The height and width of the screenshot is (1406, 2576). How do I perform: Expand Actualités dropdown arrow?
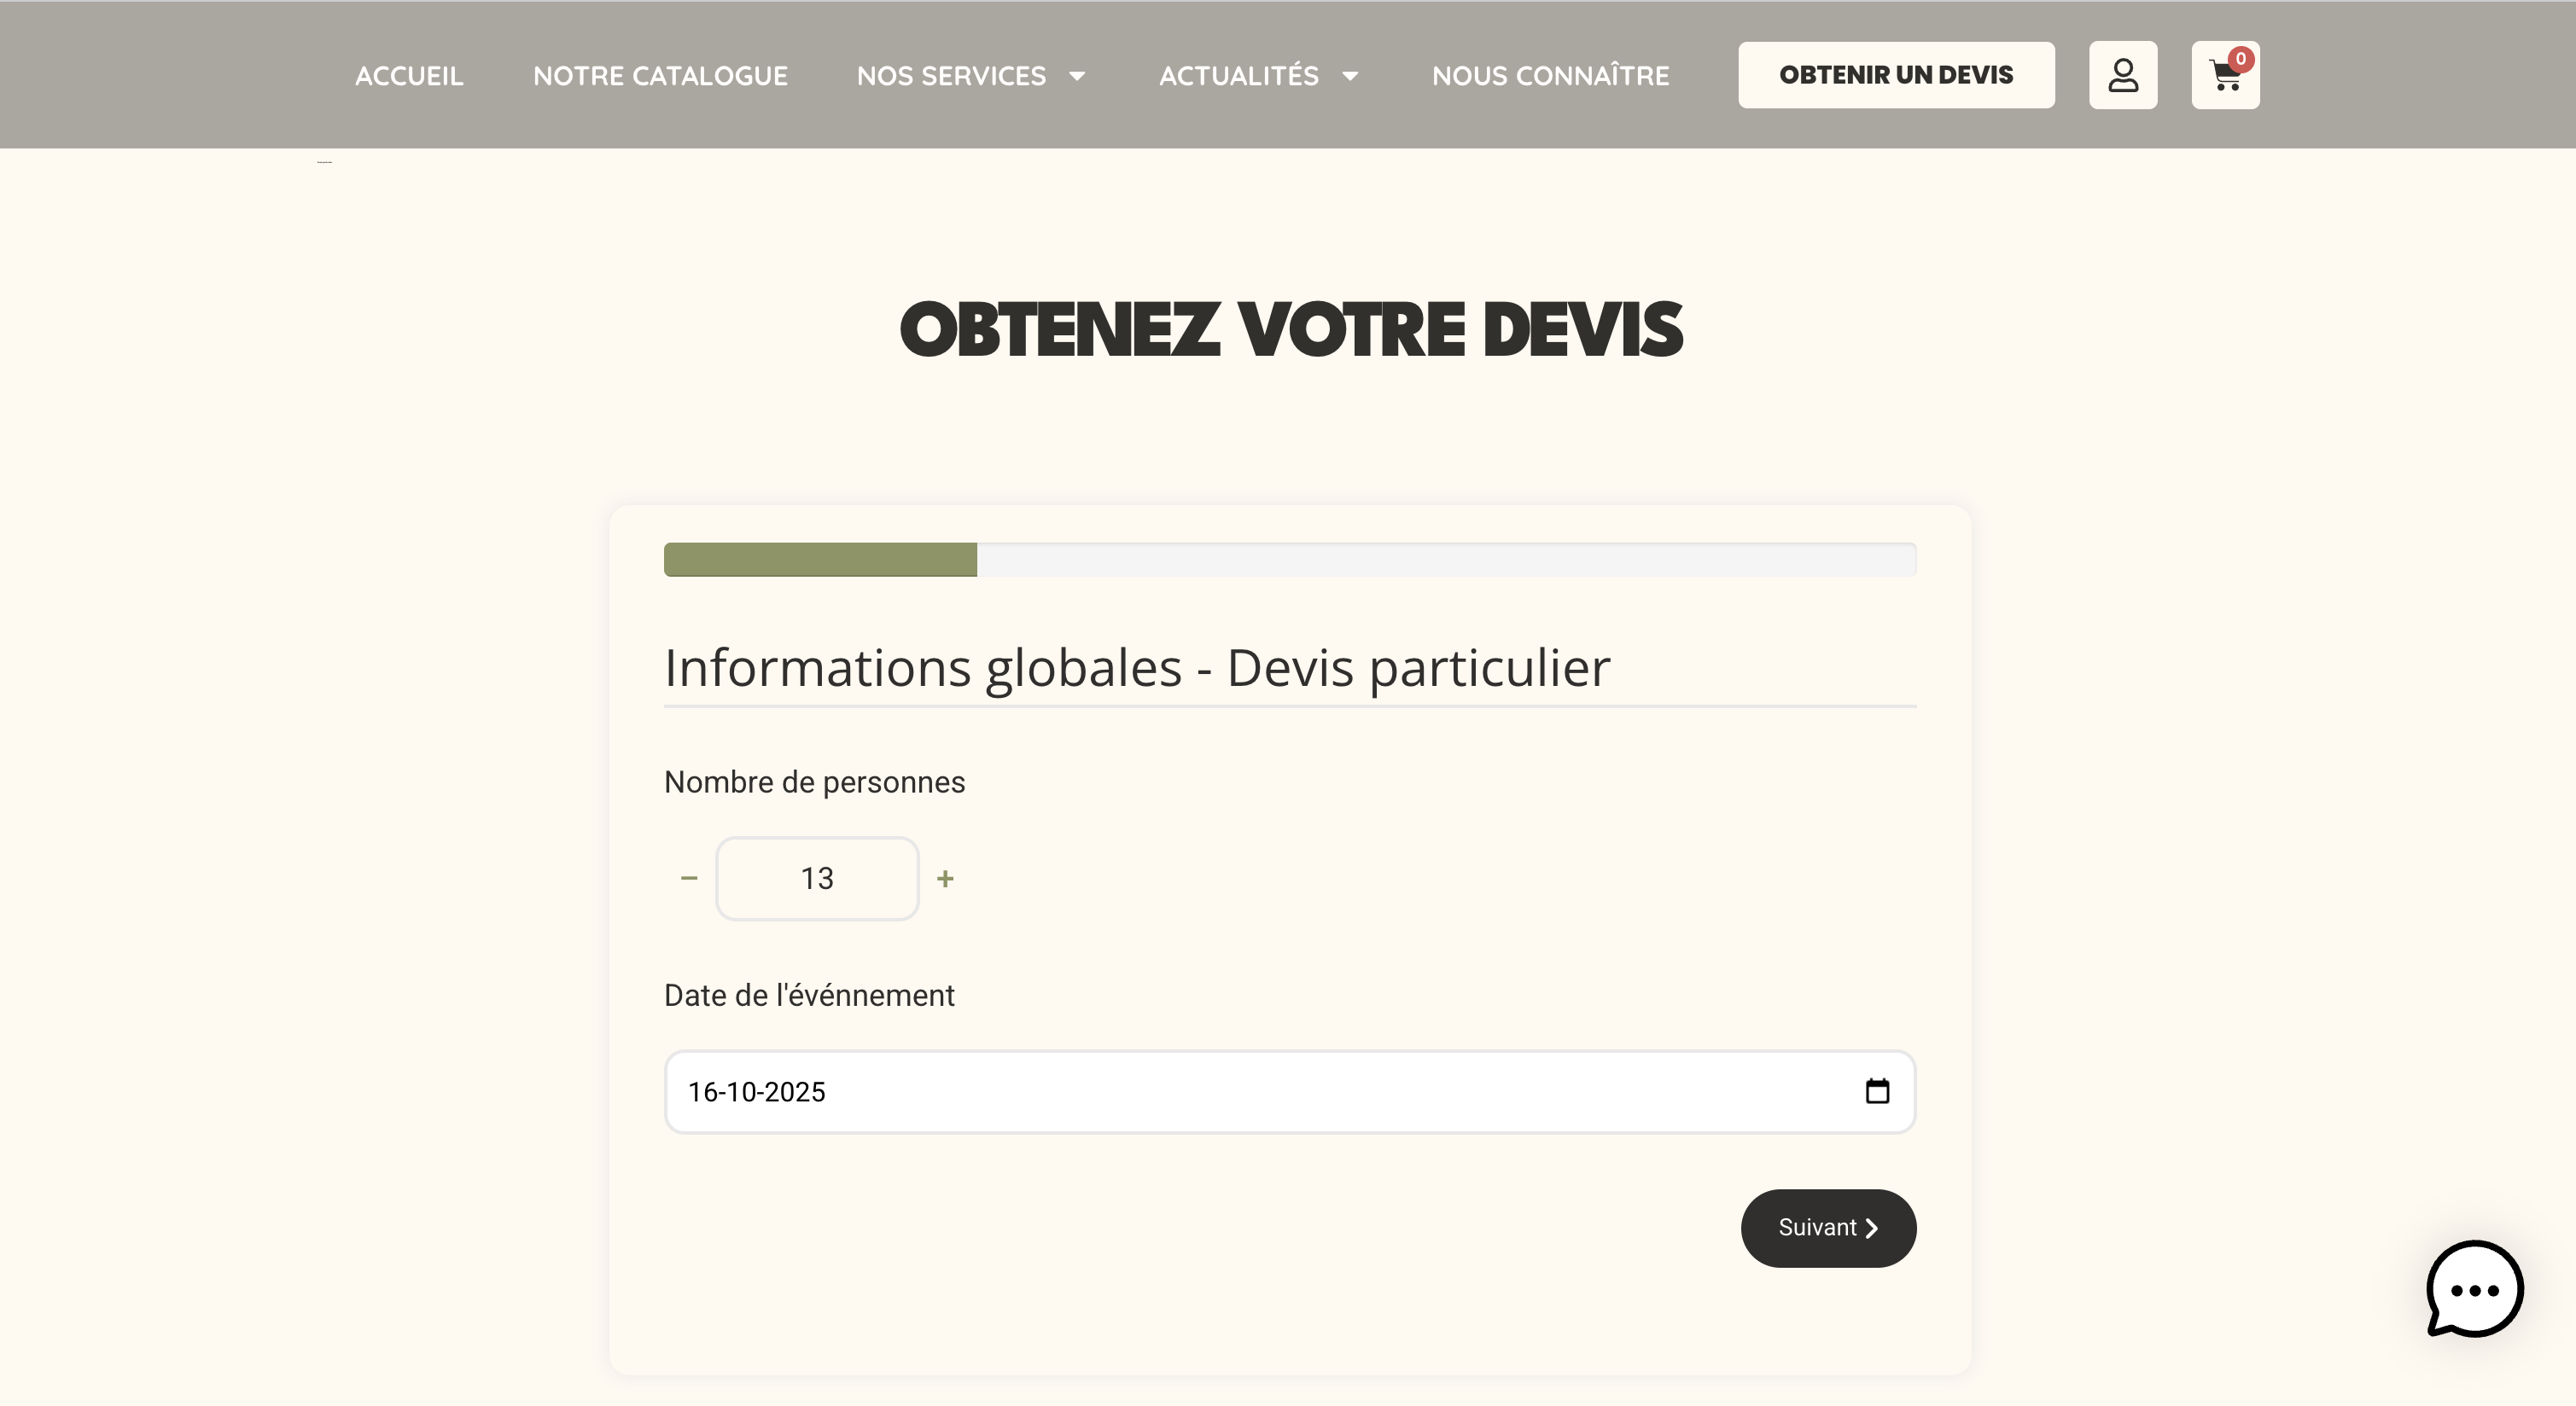1350,76
